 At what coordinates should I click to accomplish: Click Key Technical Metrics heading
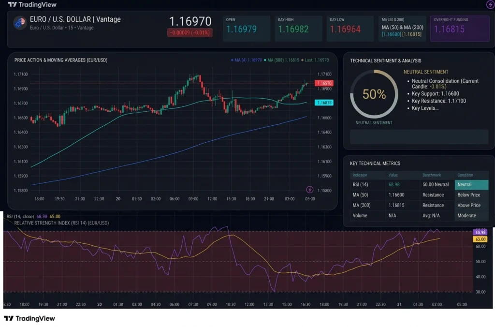(x=375, y=163)
